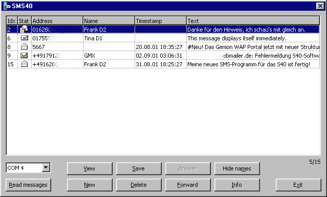Click the flash-message status icon for Tina D1
The height and width of the screenshot is (197, 327).
24,38
